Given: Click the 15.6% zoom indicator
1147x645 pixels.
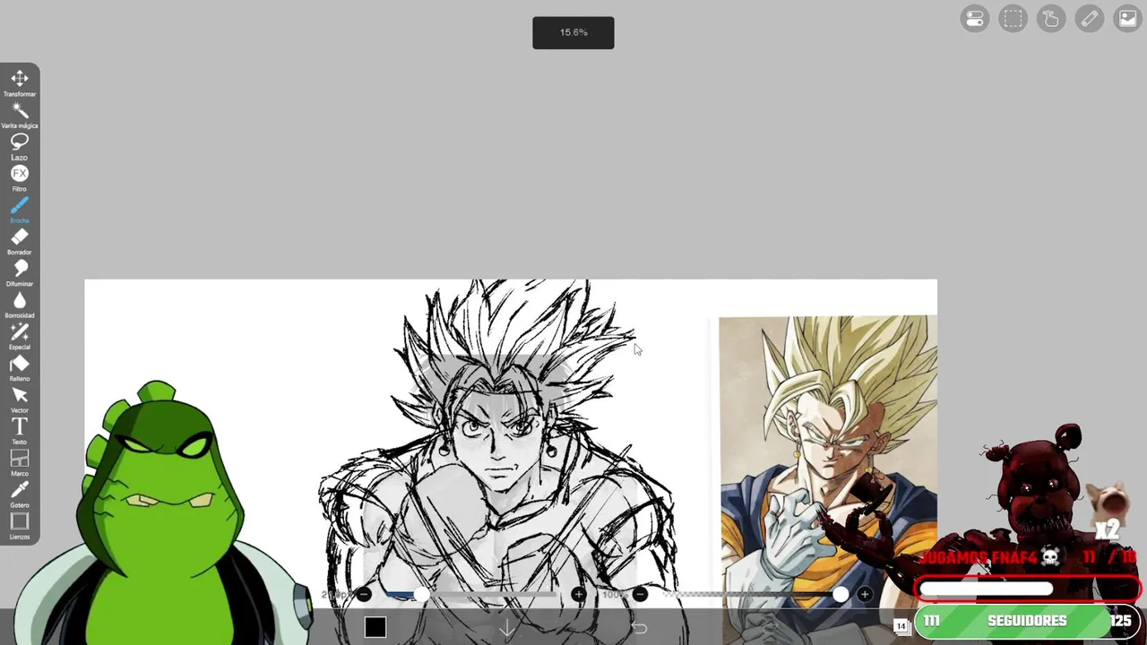Looking at the screenshot, I should [573, 33].
